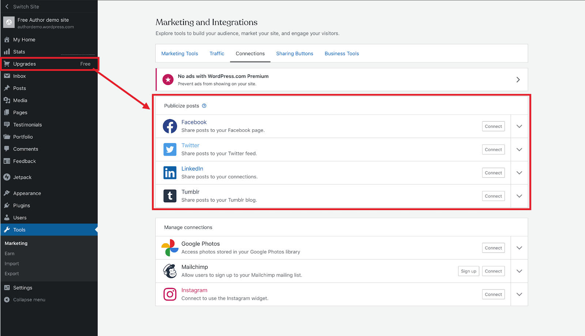
Task: Open the Business Tools tab
Action: pos(342,53)
